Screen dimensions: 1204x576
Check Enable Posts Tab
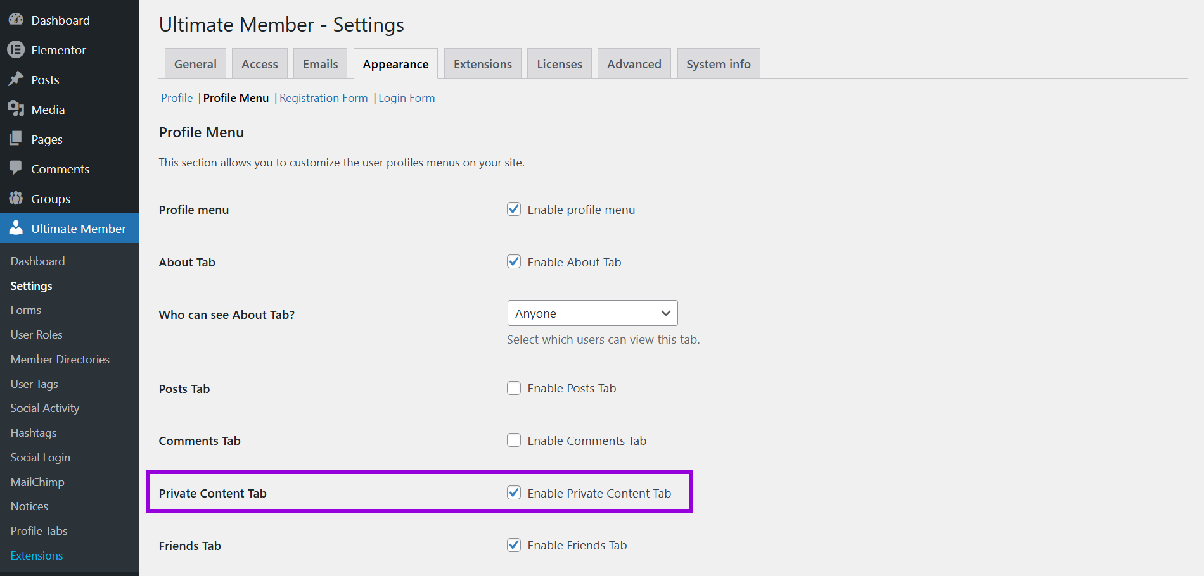514,388
